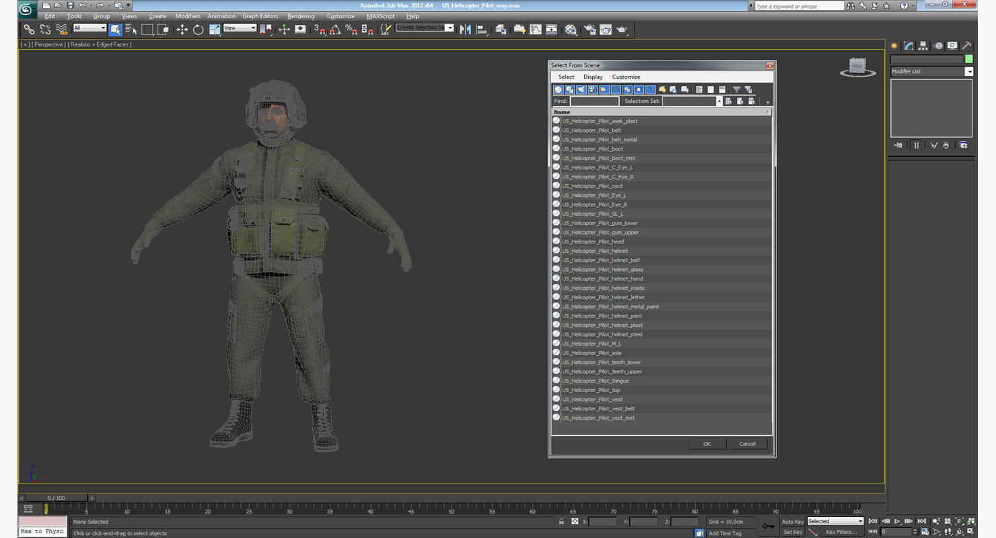The height and width of the screenshot is (538, 996).
Task: Toggle Display Geometry filter in dialog
Action: [x=558, y=89]
